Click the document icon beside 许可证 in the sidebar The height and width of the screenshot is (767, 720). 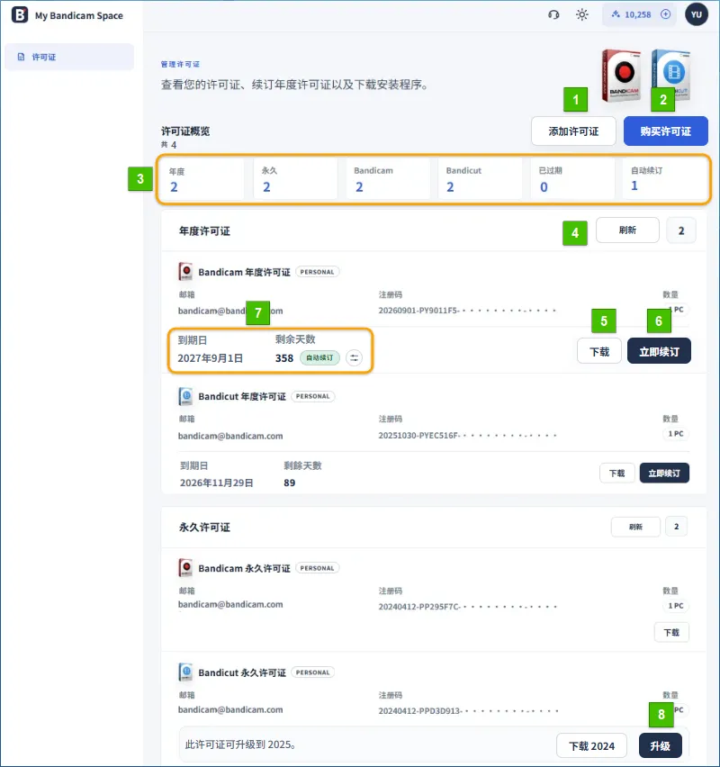point(21,57)
